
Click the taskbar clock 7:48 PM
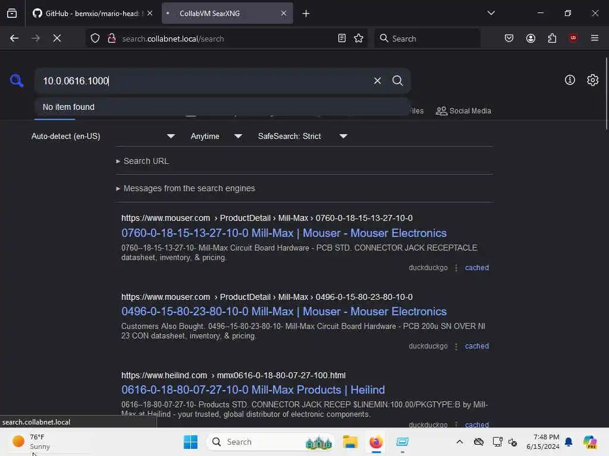tap(542, 442)
